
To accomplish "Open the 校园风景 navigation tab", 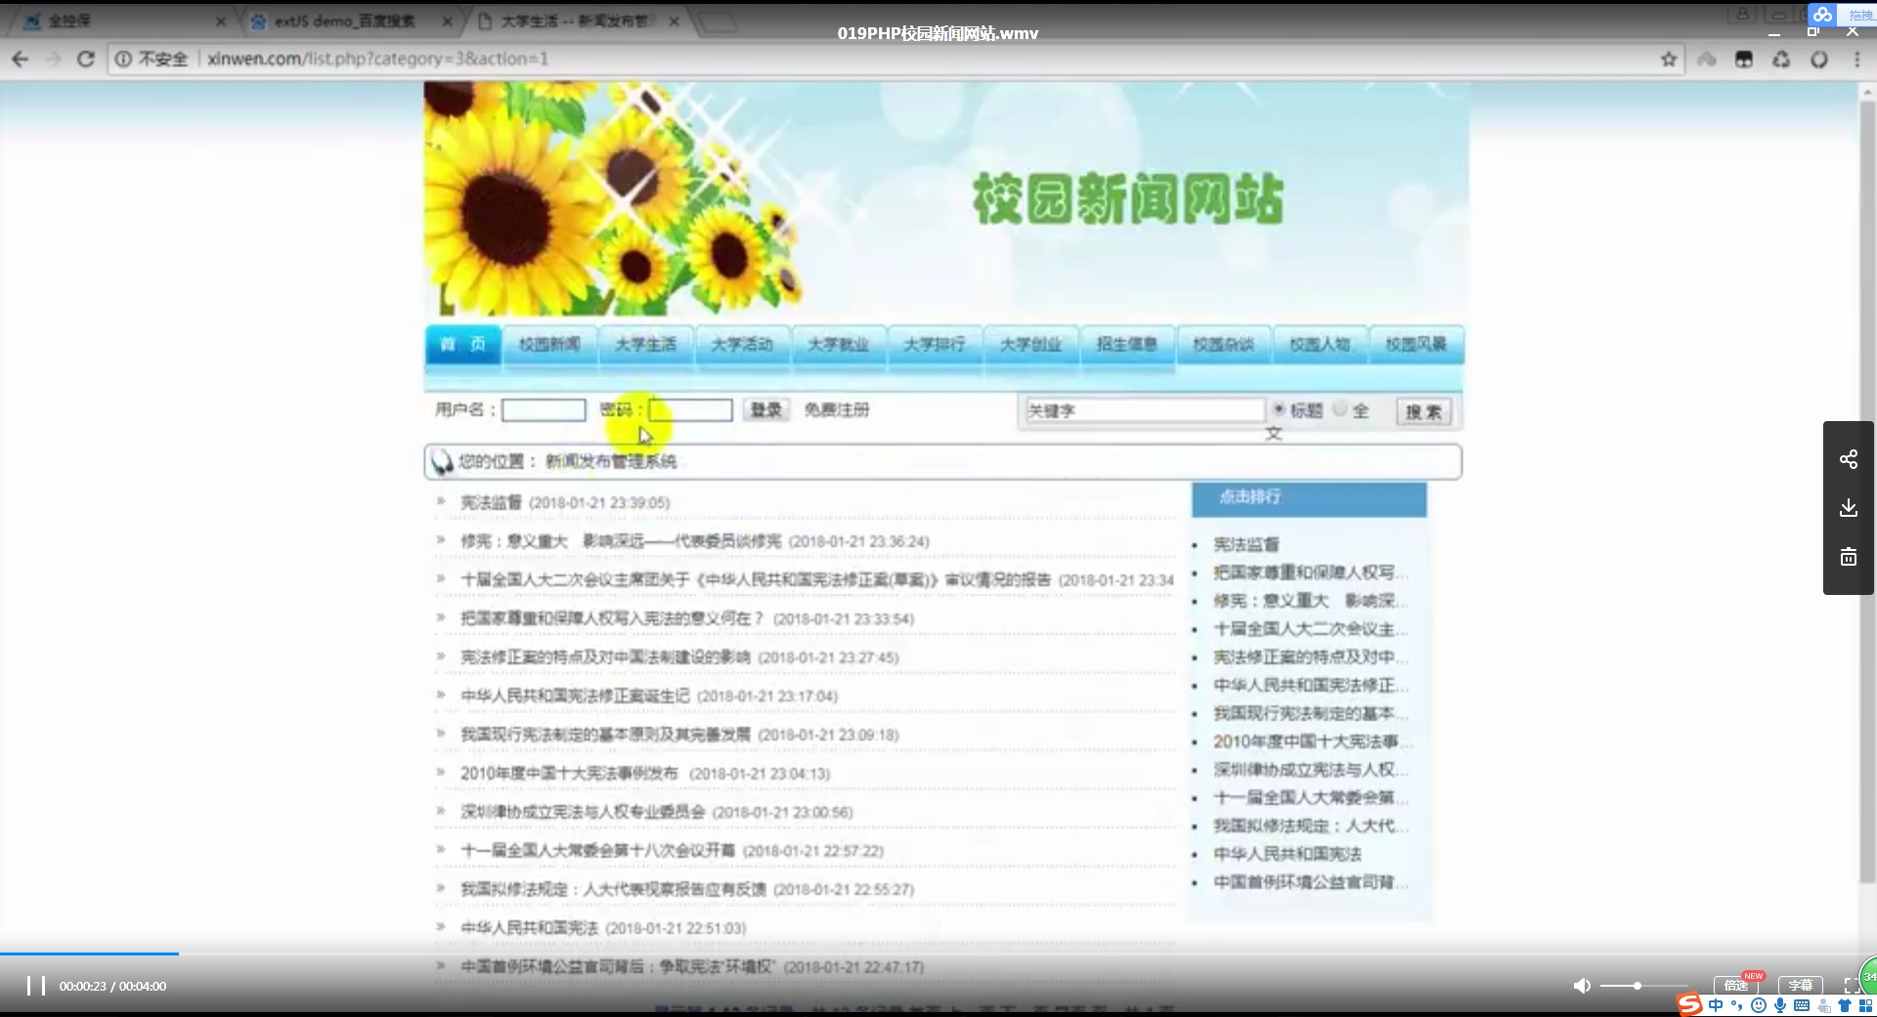I will pyautogui.click(x=1416, y=344).
